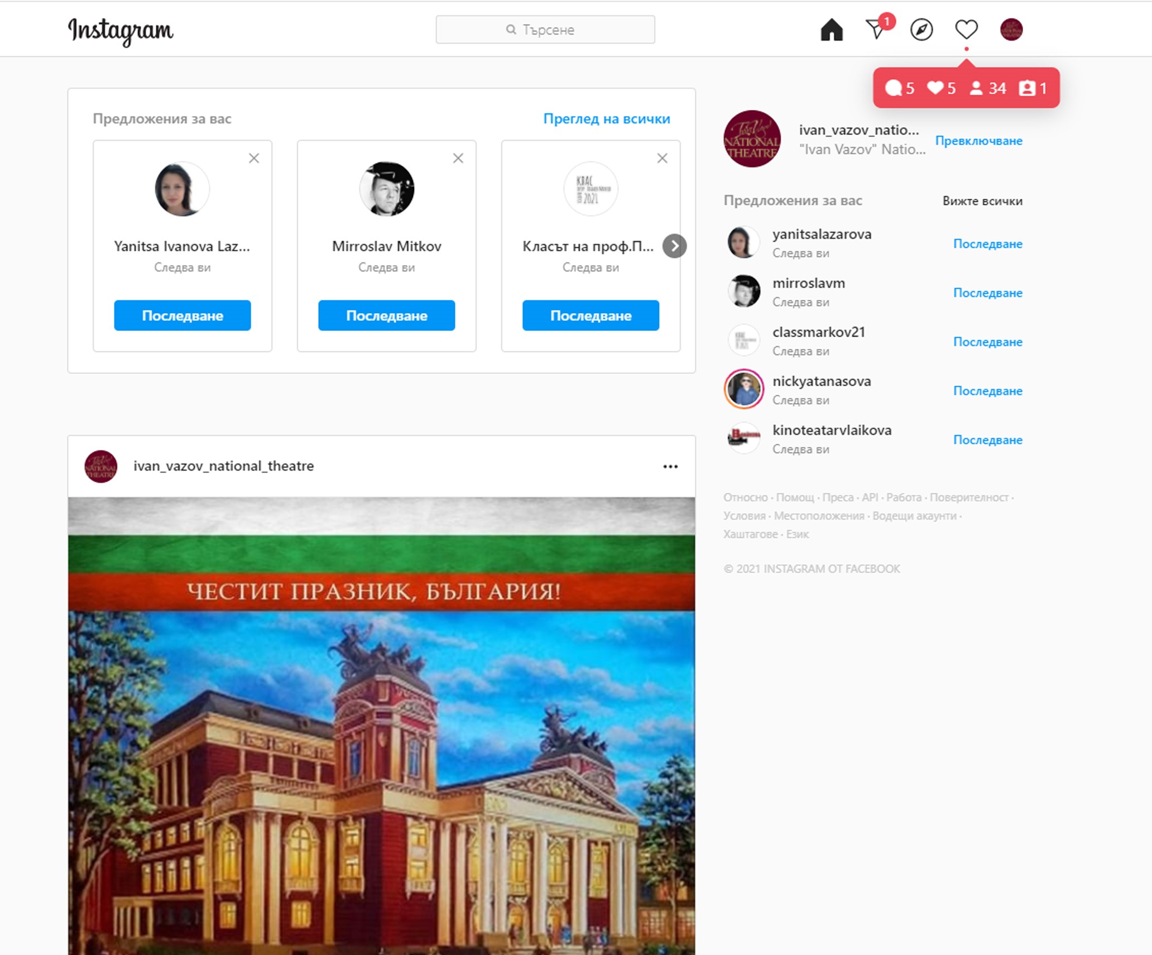Click the Търсене search field
The width and height of the screenshot is (1152, 955).
[545, 30]
